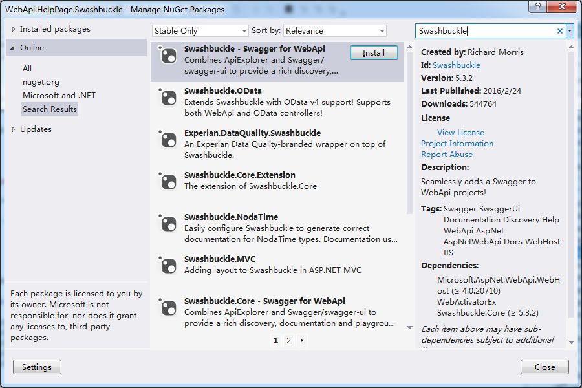
Task: Click the window title bar close X
Action: [562, 6]
